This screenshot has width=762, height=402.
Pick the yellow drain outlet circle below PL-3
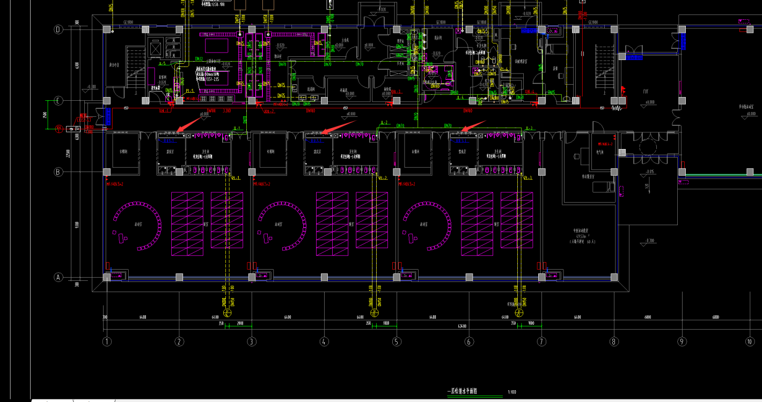[x=519, y=313]
